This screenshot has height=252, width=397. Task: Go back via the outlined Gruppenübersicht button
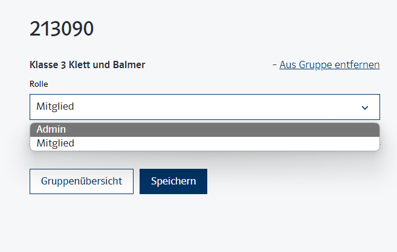tap(82, 181)
